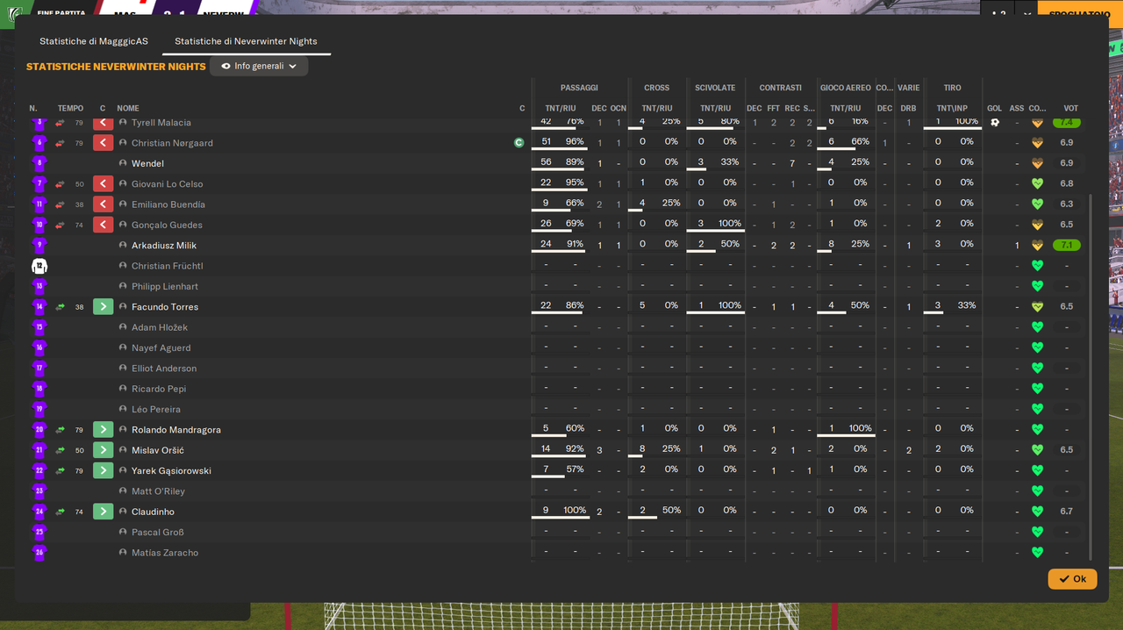1123x630 pixels.
Task: Click player name Giovani Lo Celso
Action: pyautogui.click(x=167, y=184)
